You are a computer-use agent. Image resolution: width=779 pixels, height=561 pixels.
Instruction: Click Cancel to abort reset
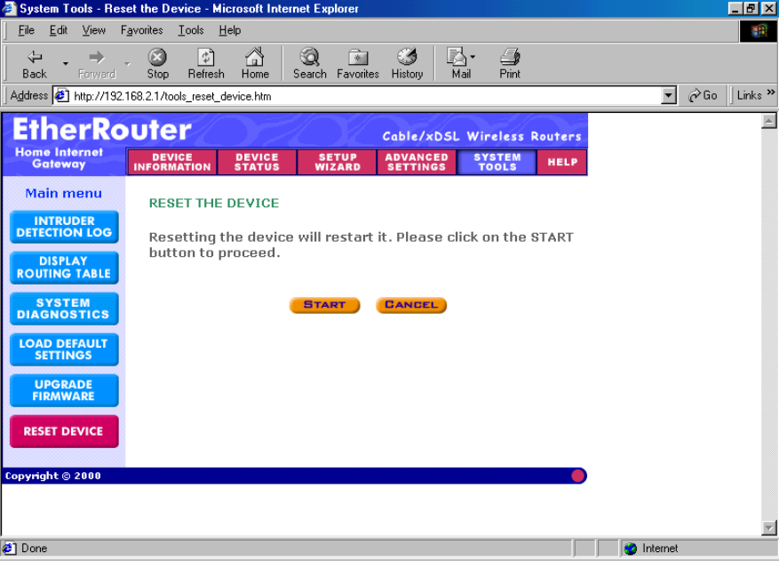coord(411,305)
